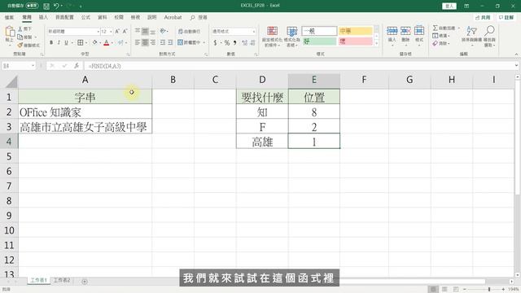
Task: Expand the cell styles gallery
Action: [x=376, y=43]
